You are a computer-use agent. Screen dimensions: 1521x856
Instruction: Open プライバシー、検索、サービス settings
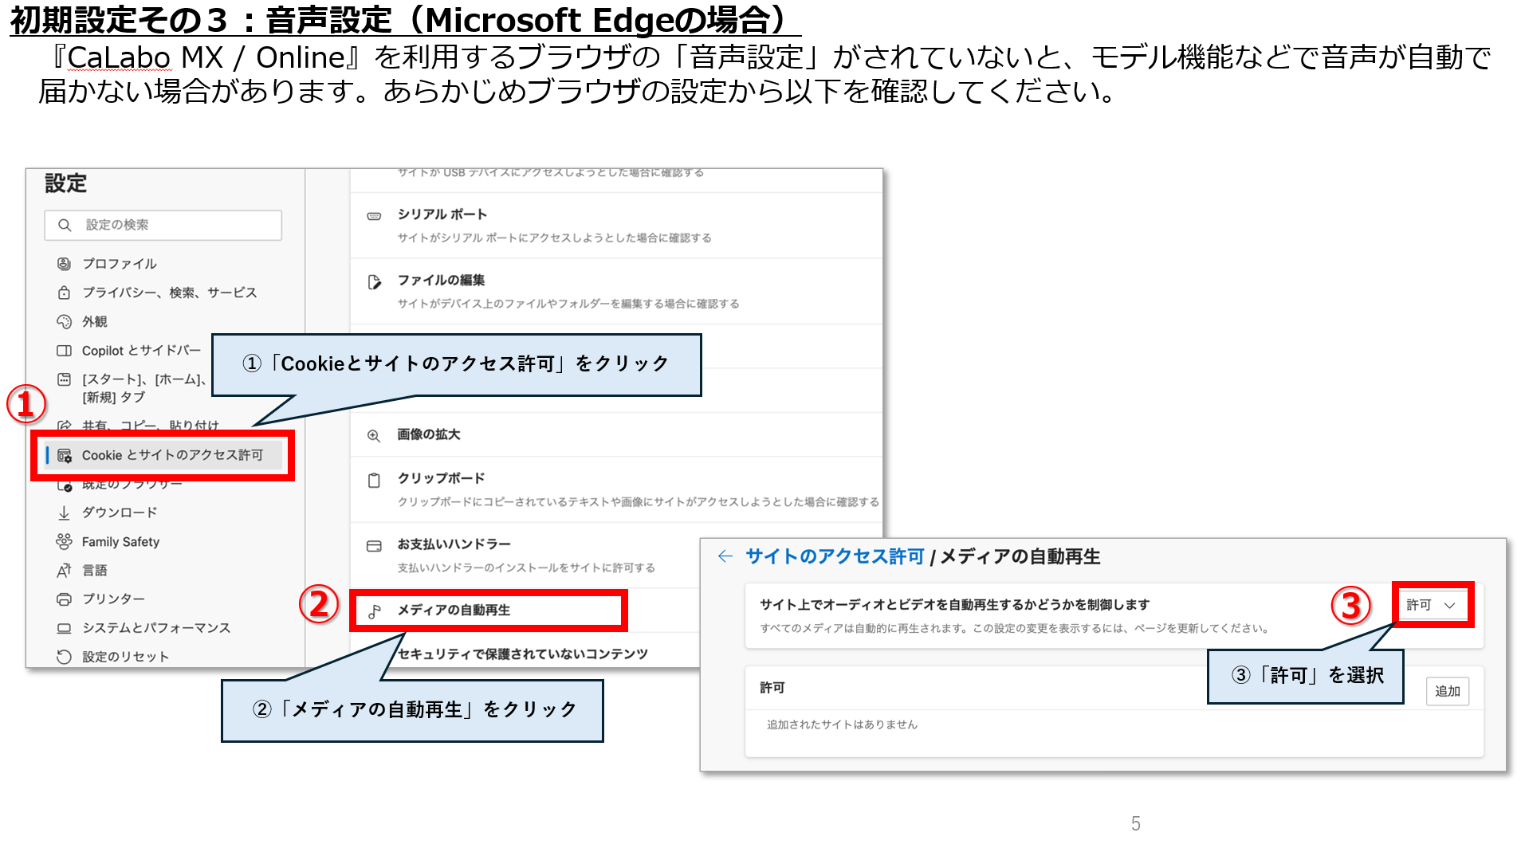[169, 293]
